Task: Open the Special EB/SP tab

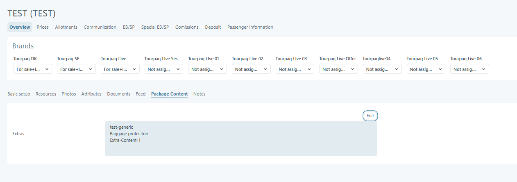Action: [x=155, y=27]
